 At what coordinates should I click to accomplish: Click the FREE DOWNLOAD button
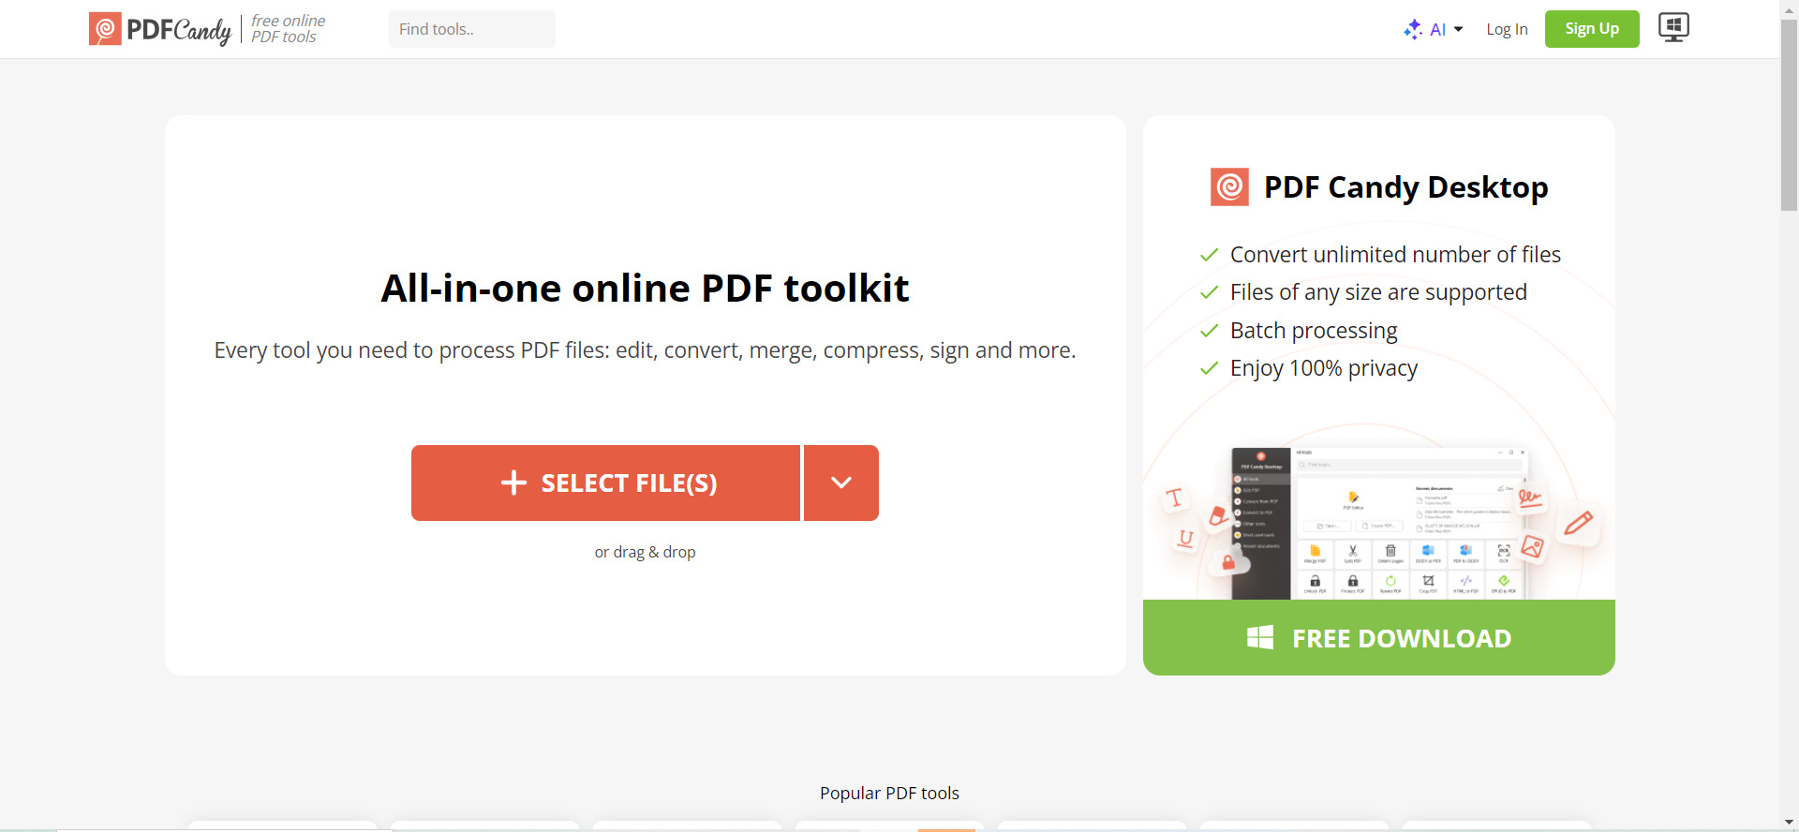tap(1379, 638)
